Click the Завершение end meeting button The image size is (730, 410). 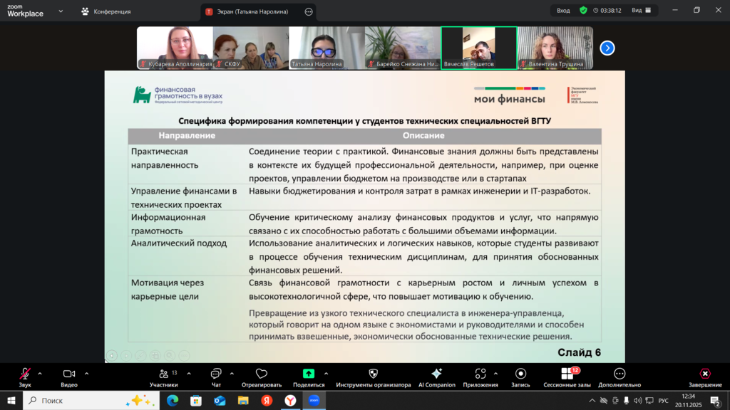coord(704,374)
